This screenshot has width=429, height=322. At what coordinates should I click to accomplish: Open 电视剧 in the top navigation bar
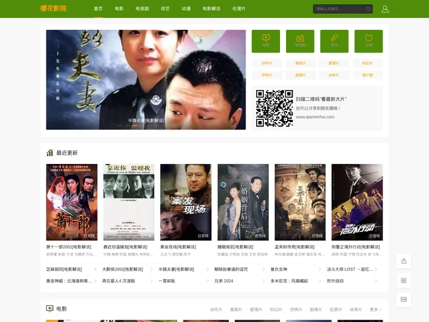click(x=142, y=9)
